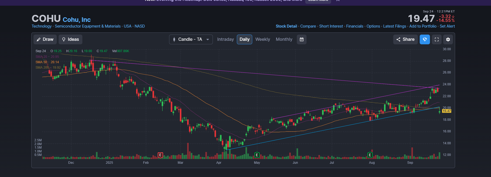Click the February earnings E marker
This screenshot has width=491, height=177.
(x=160, y=155)
